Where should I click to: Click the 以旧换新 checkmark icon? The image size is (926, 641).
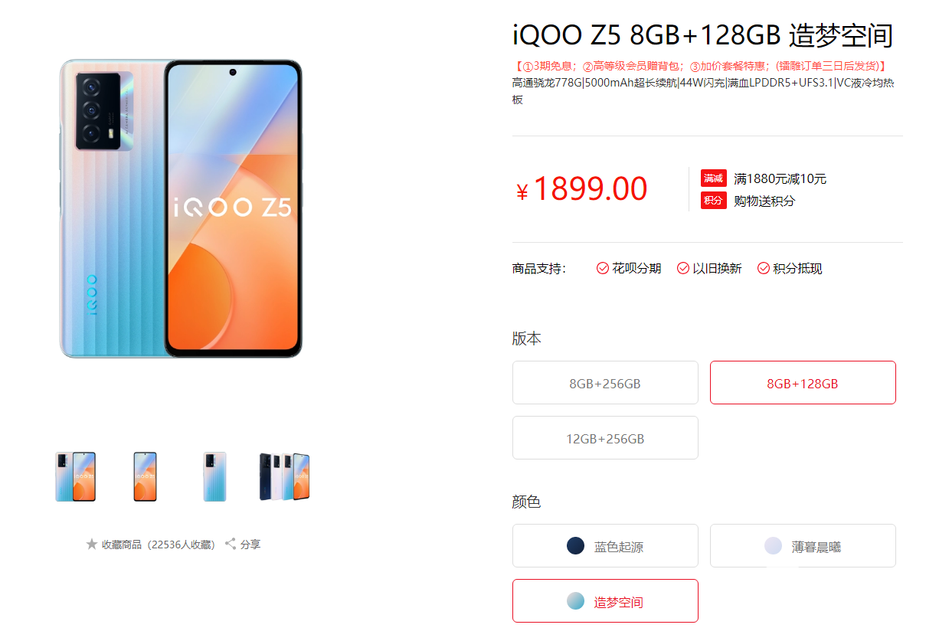[x=683, y=268]
